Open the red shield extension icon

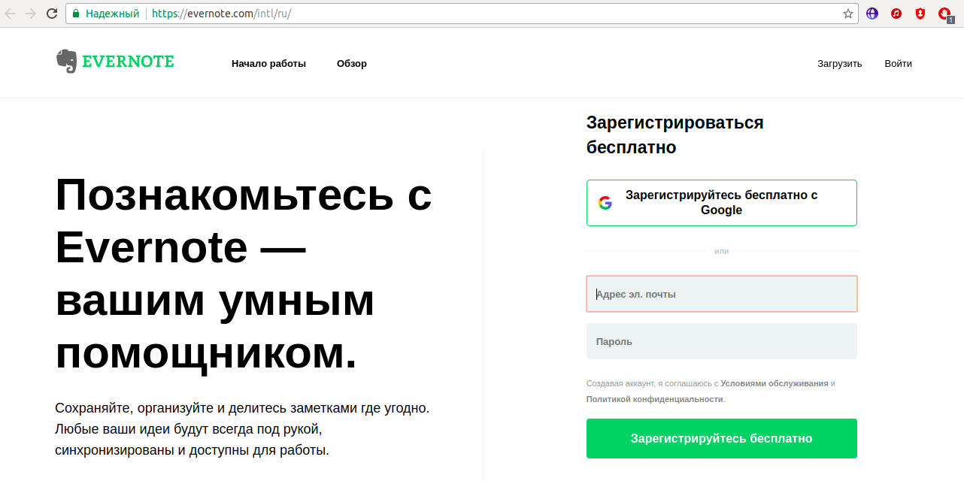[920, 14]
